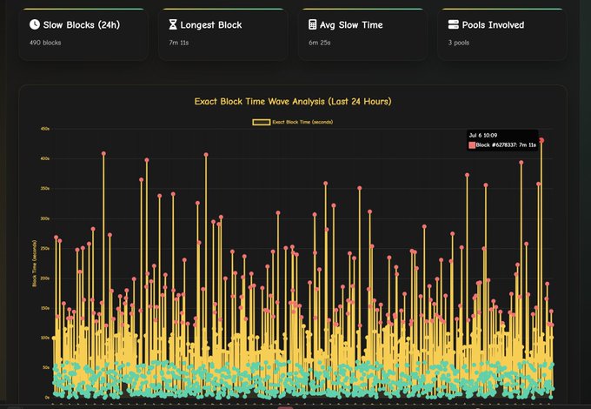
Task: Click the hourglass icon on Longest Block card
Action: coord(173,24)
